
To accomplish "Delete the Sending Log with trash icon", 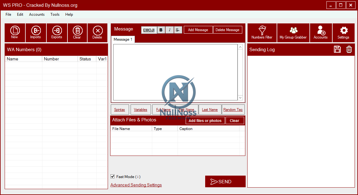I will (x=349, y=49).
